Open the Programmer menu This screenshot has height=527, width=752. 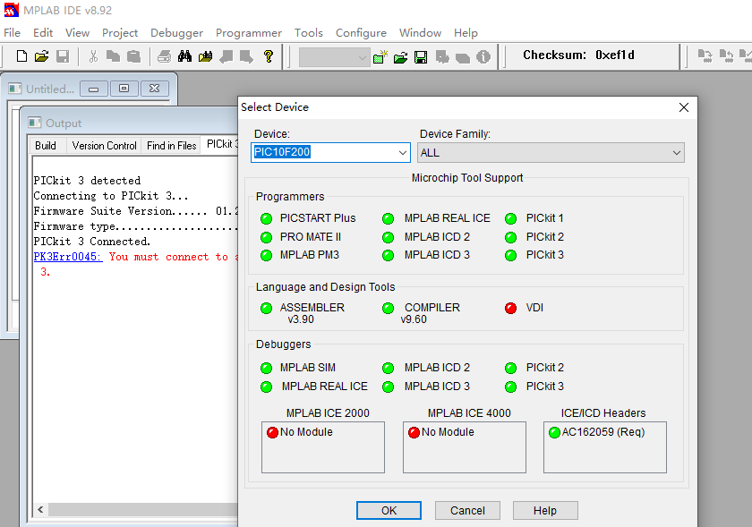click(249, 32)
